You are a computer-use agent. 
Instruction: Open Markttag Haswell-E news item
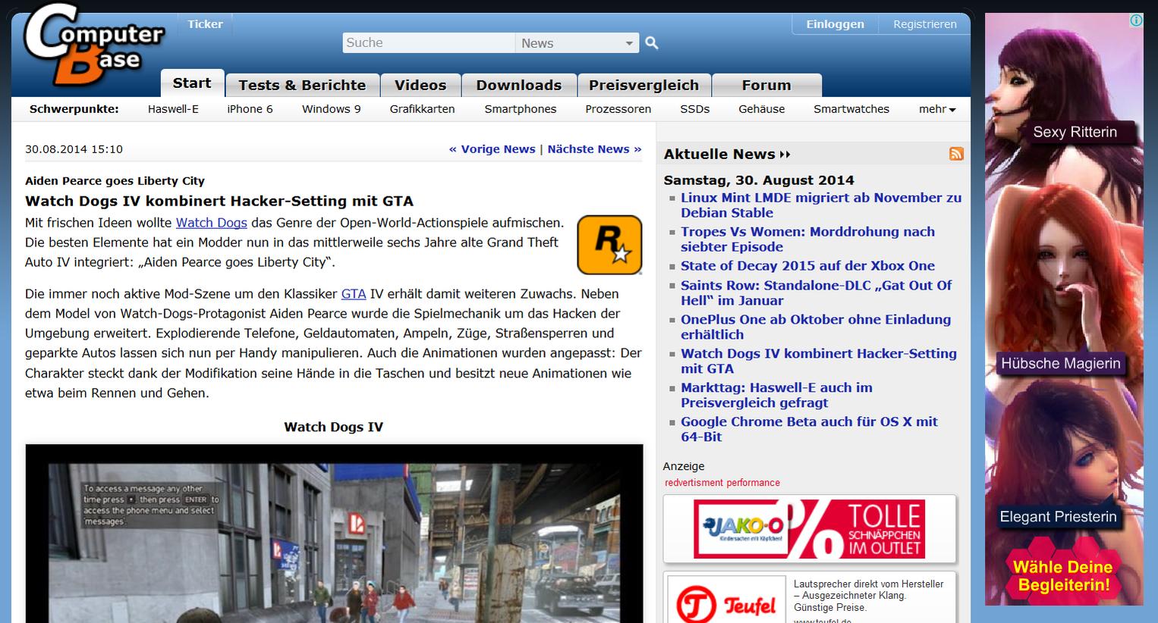(776, 395)
